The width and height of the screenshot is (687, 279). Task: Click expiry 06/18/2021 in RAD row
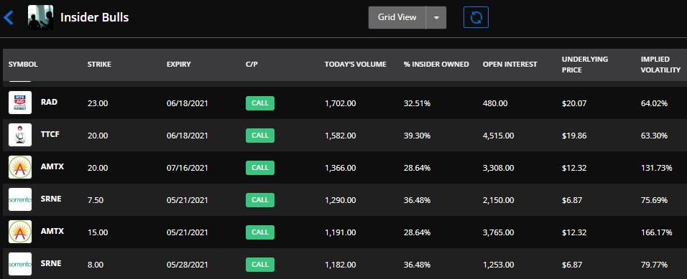click(188, 104)
